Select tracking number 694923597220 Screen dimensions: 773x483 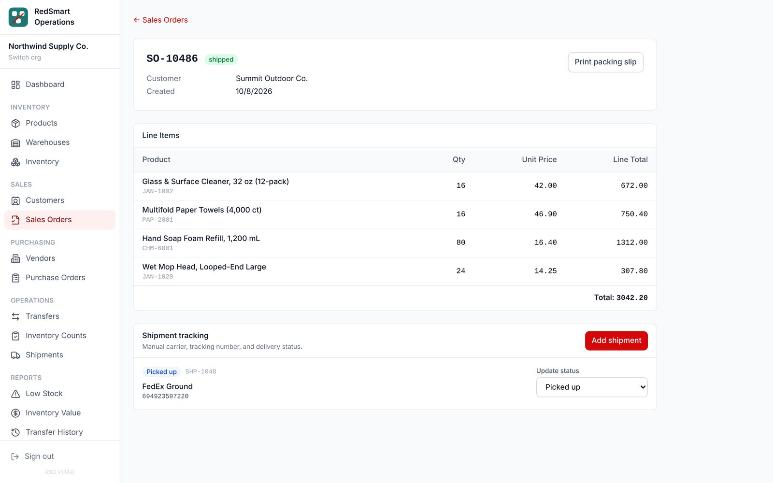(x=165, y=396)
